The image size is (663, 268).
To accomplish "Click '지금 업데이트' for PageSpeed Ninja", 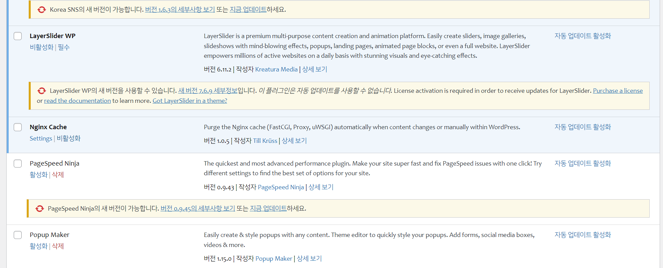I will 268,208.
